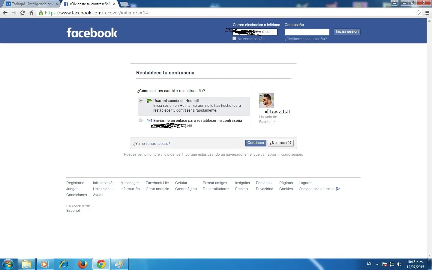Launch Windows Media Player from taskbar
This screenshot has width=432, height=270.
pos(45,264)
